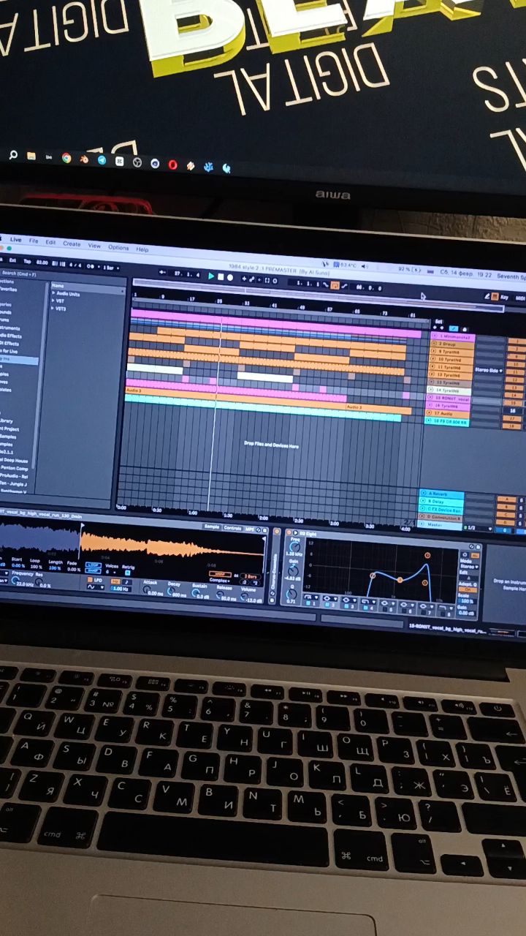This screenshot has width=526, height=936.
Task: Toggle EQ Eight device activator
Action: click(288, 533)
